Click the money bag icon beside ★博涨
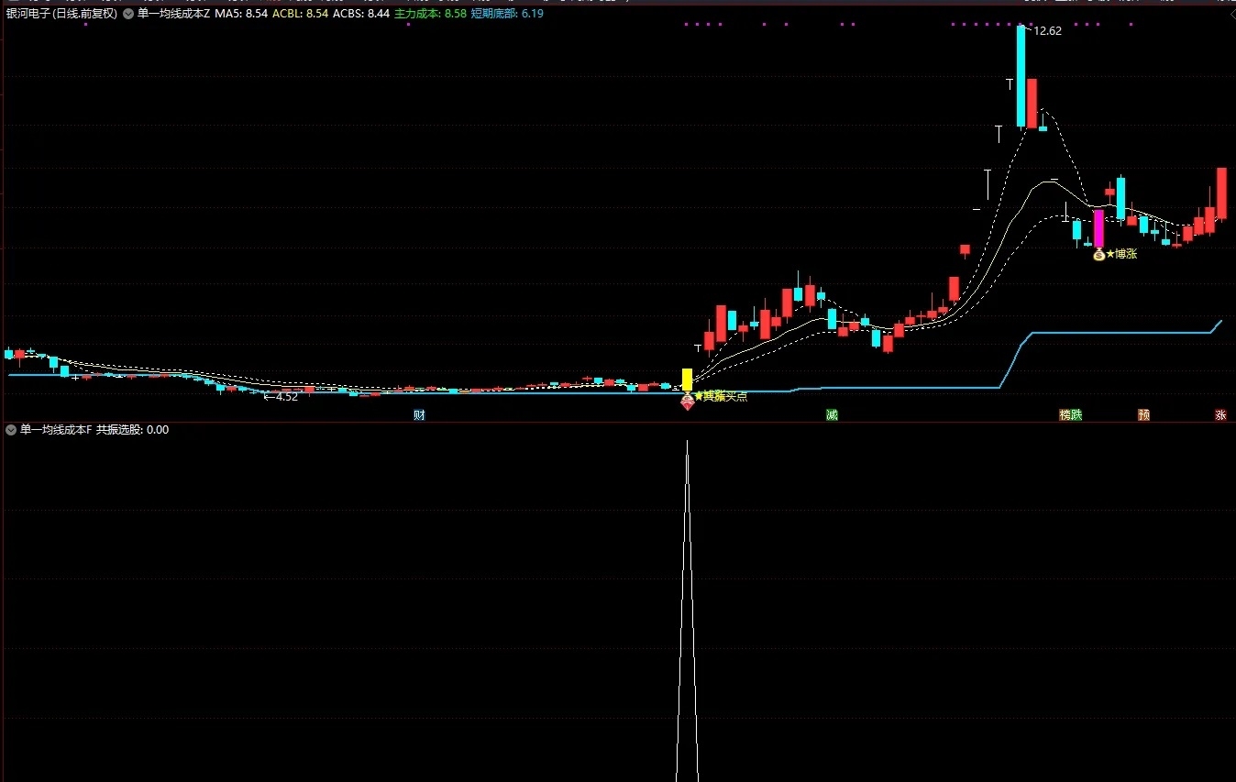The width and height of the screenshot is (1236, 782). 1098,254
